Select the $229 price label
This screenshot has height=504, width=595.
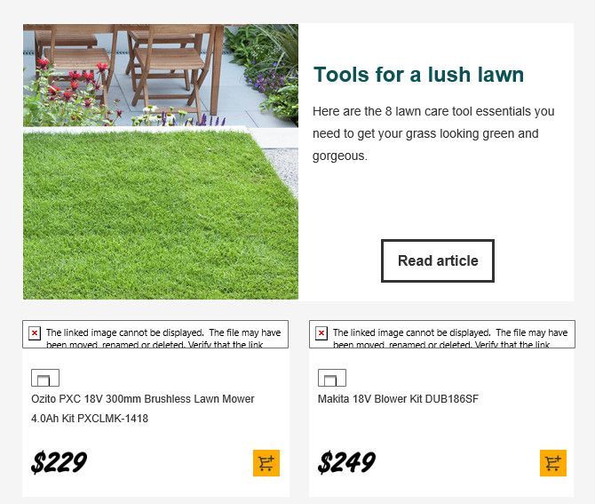[59, 462]
